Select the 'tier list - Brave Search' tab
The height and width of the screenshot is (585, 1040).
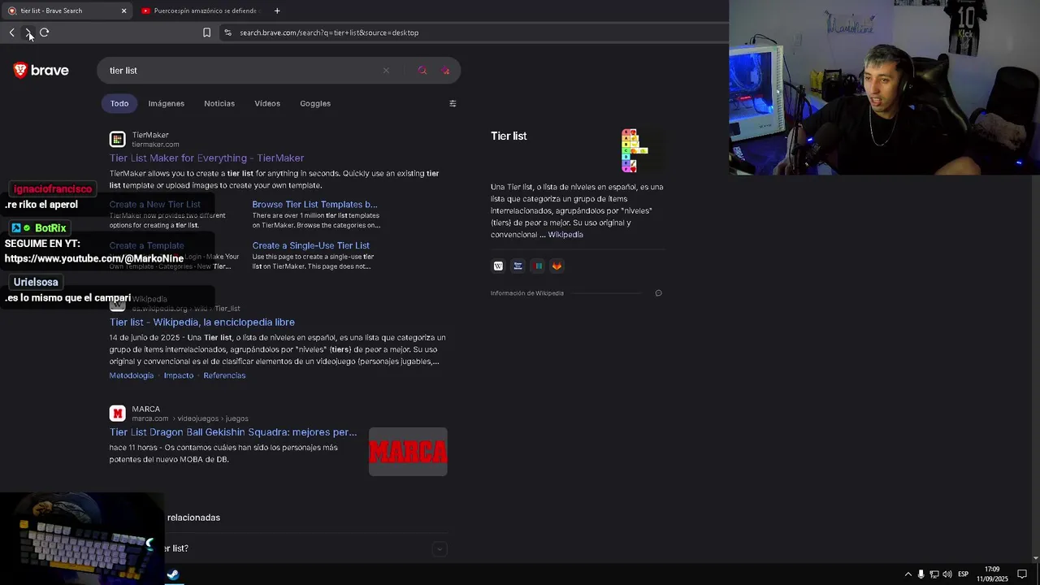(65, 11)
